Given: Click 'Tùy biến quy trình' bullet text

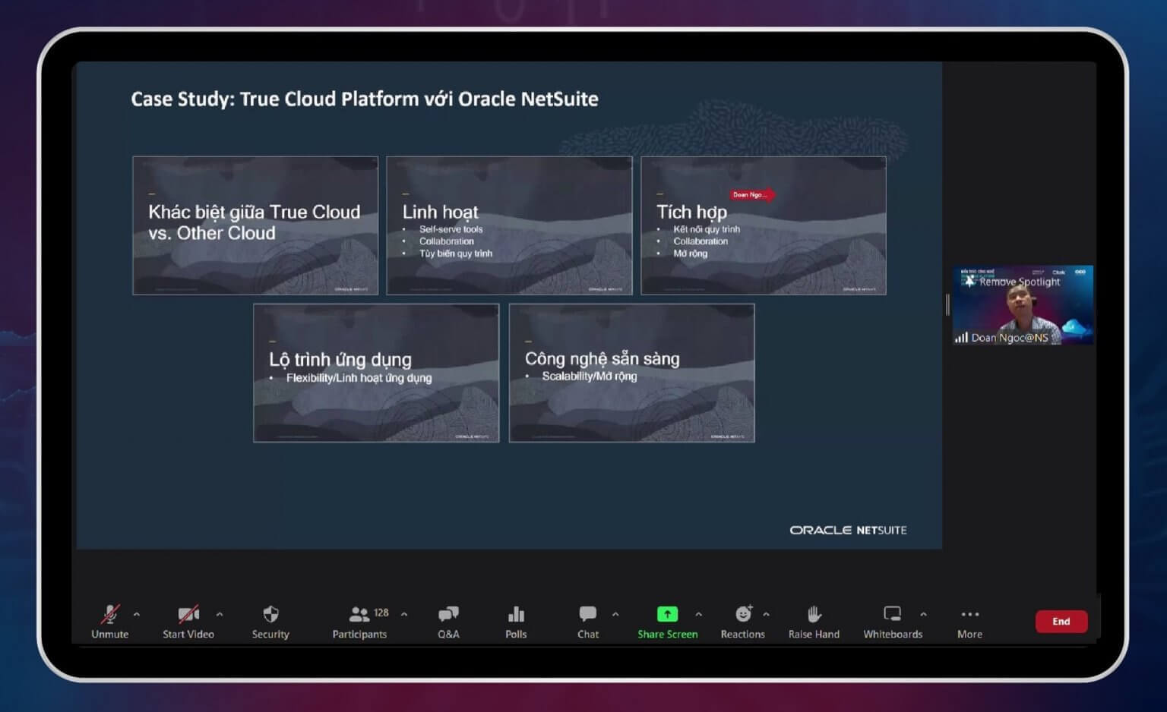Looking at the screenshot, I should click(x=456, y=254).
